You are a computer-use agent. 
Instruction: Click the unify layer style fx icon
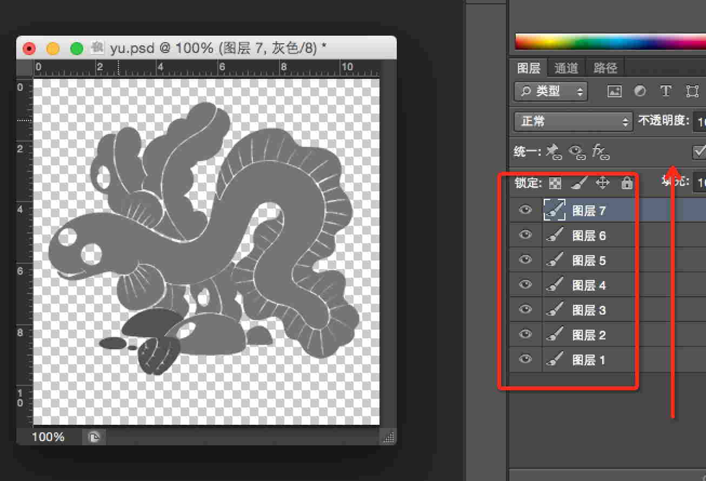601,152
